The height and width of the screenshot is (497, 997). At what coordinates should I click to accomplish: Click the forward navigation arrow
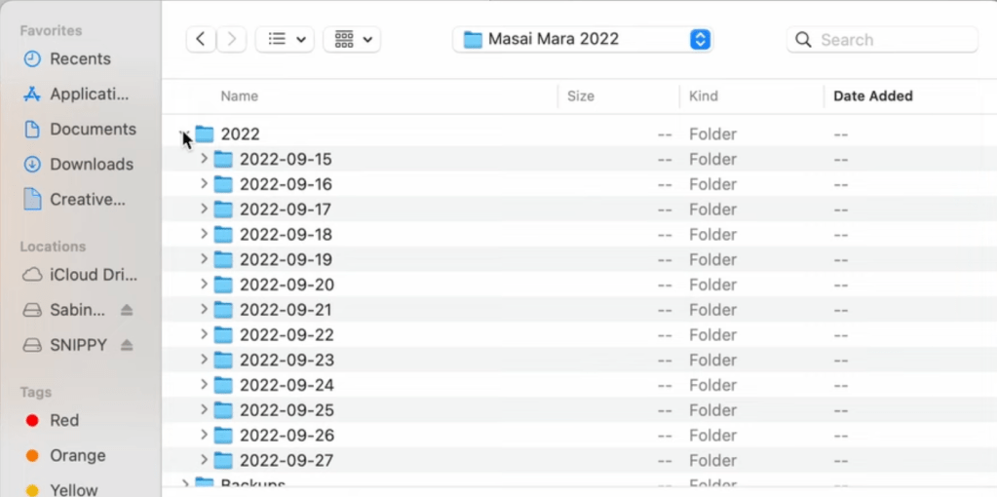231,40
